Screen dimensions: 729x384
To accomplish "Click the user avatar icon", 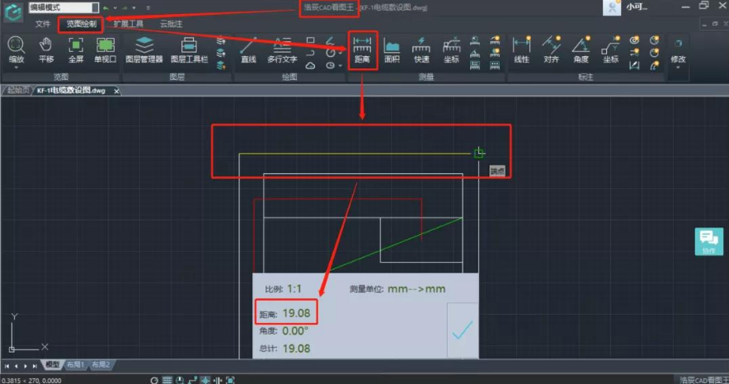I will [611, 7].
